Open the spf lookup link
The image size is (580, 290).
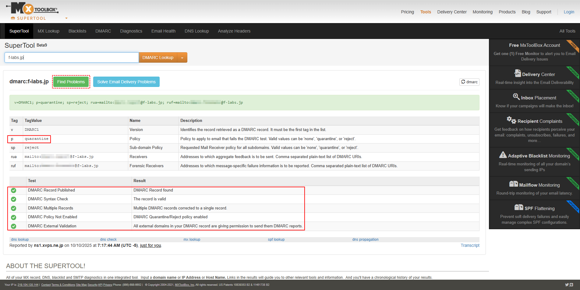click(x=276, y=240)
